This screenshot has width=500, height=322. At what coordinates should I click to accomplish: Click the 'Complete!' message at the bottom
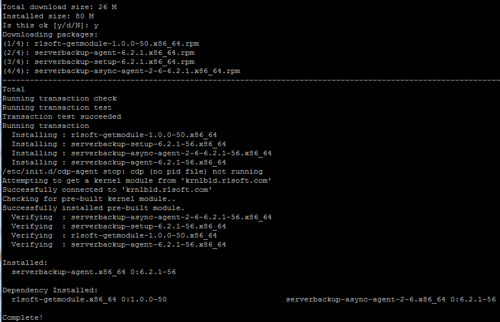[x=23, y=317]
